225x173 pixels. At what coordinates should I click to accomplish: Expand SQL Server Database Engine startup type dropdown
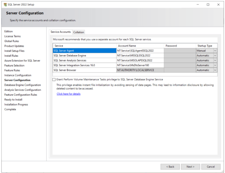(x=215, y=55)
